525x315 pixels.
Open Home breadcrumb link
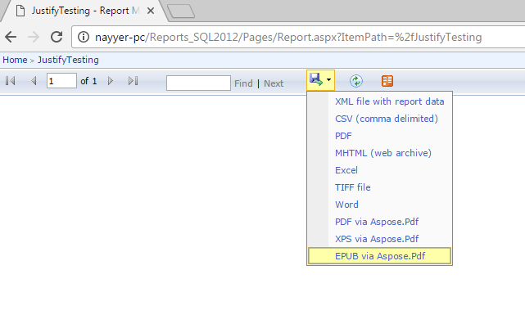(15, 60)
